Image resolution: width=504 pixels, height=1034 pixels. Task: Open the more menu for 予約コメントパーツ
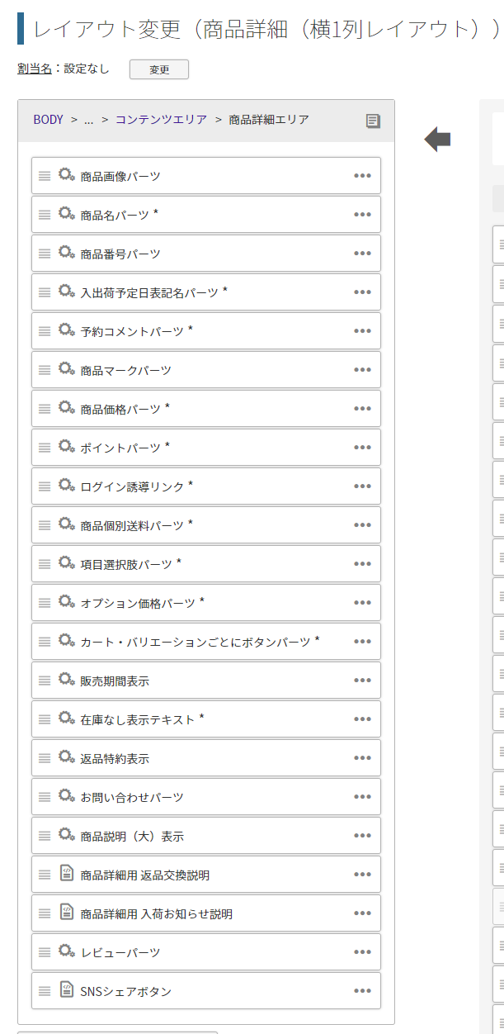click(362, 331)
